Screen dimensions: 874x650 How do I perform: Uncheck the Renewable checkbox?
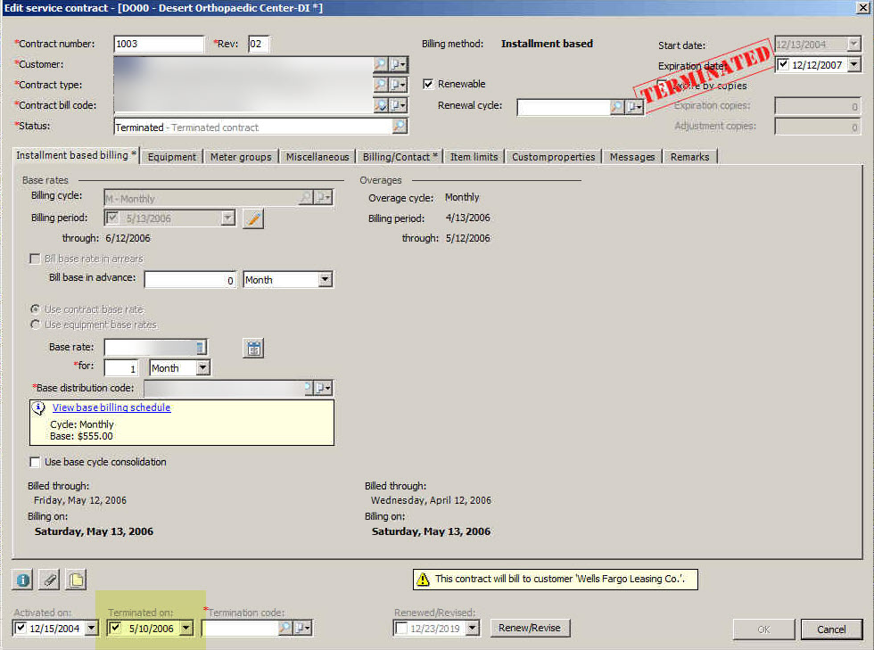coord(428,83)
